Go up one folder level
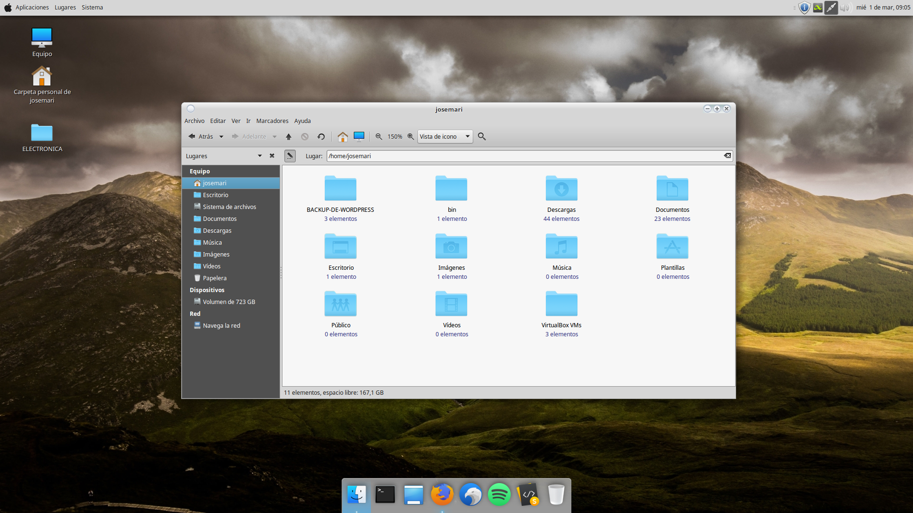Viewport: 913px width, 513px height. click(289, 137)
